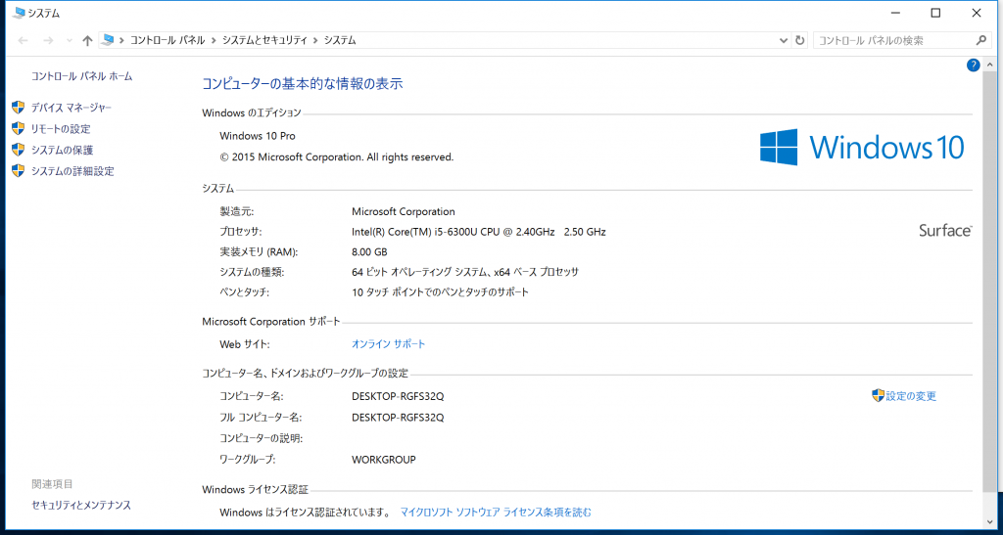1003x535 pixels.
Task: Select the Intel Core i5-6300U processor text
Action: pyautogui.click(x=478, y=232)
